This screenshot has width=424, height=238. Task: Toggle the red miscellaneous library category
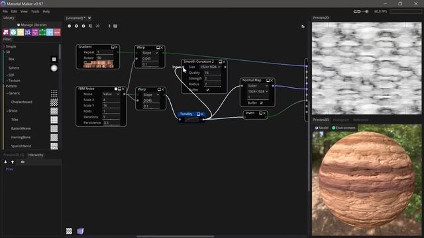click(57, 32)
